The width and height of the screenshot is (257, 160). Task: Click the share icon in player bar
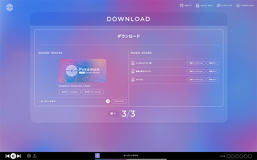(35, 156)
